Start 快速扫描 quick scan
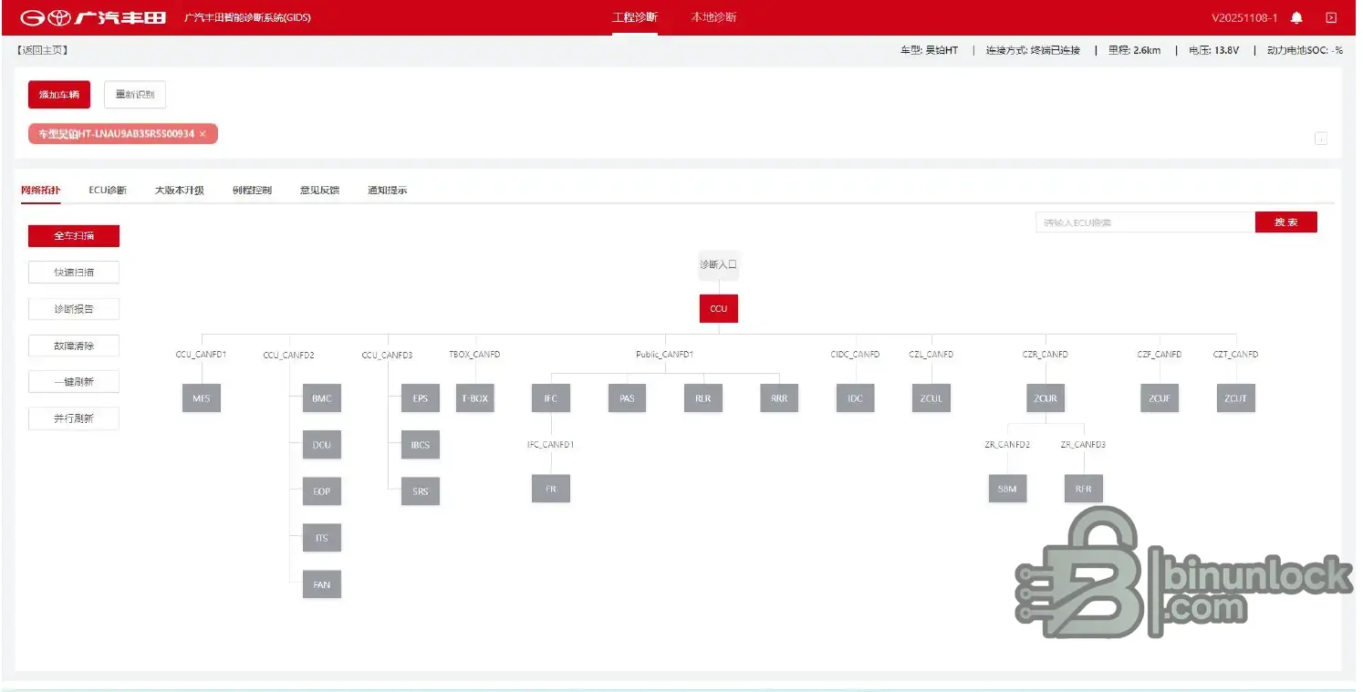The width and height of the screenshot is (1363, 692). [74, 273]
